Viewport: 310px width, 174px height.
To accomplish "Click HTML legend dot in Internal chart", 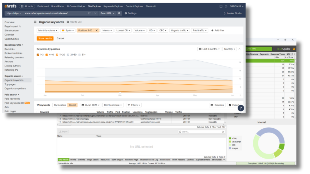I will pyautogui.click(x=230, y=138).
